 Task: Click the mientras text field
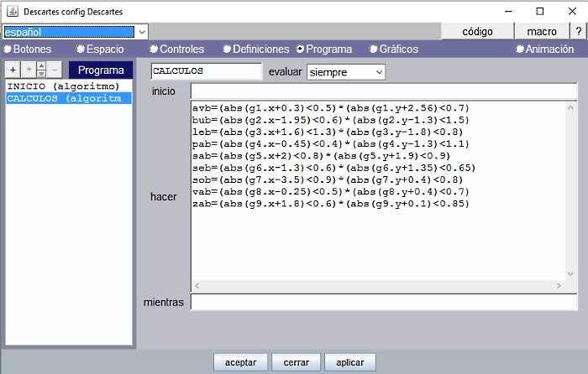coord(384,302)
